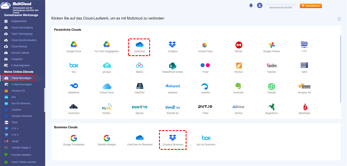This screenshot has height=166, width=347.
Task: Go to Cloud-Übertragung
Action: [x=22, y=27]
